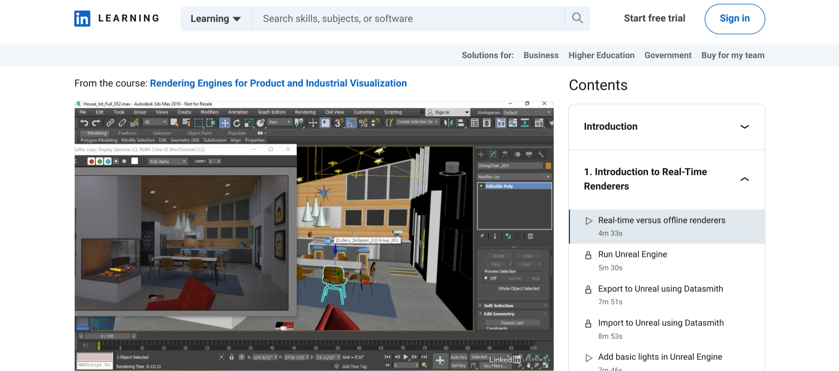Open the Business solutions page
Viewport: 839px width, 371px height.
coord(541,55)
